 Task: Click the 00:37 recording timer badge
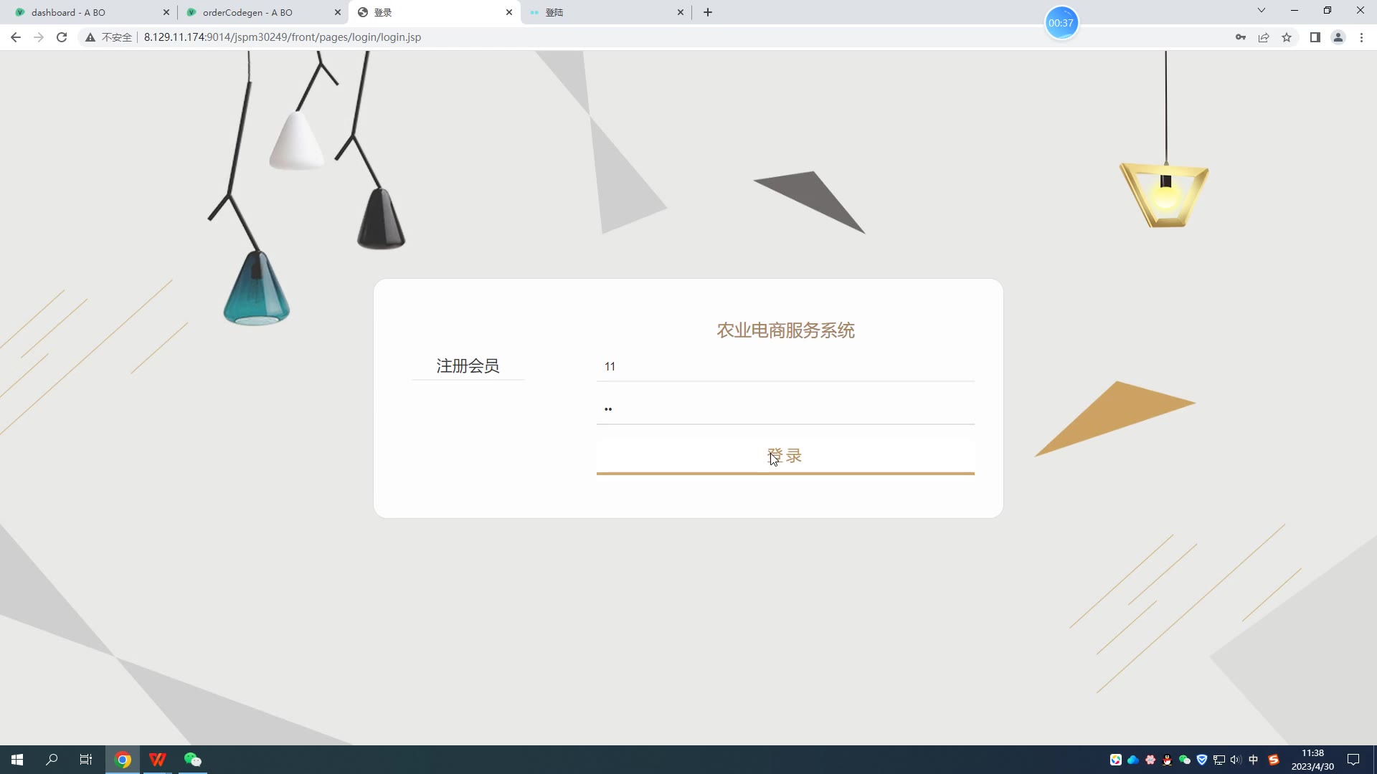click(1061, 23)
